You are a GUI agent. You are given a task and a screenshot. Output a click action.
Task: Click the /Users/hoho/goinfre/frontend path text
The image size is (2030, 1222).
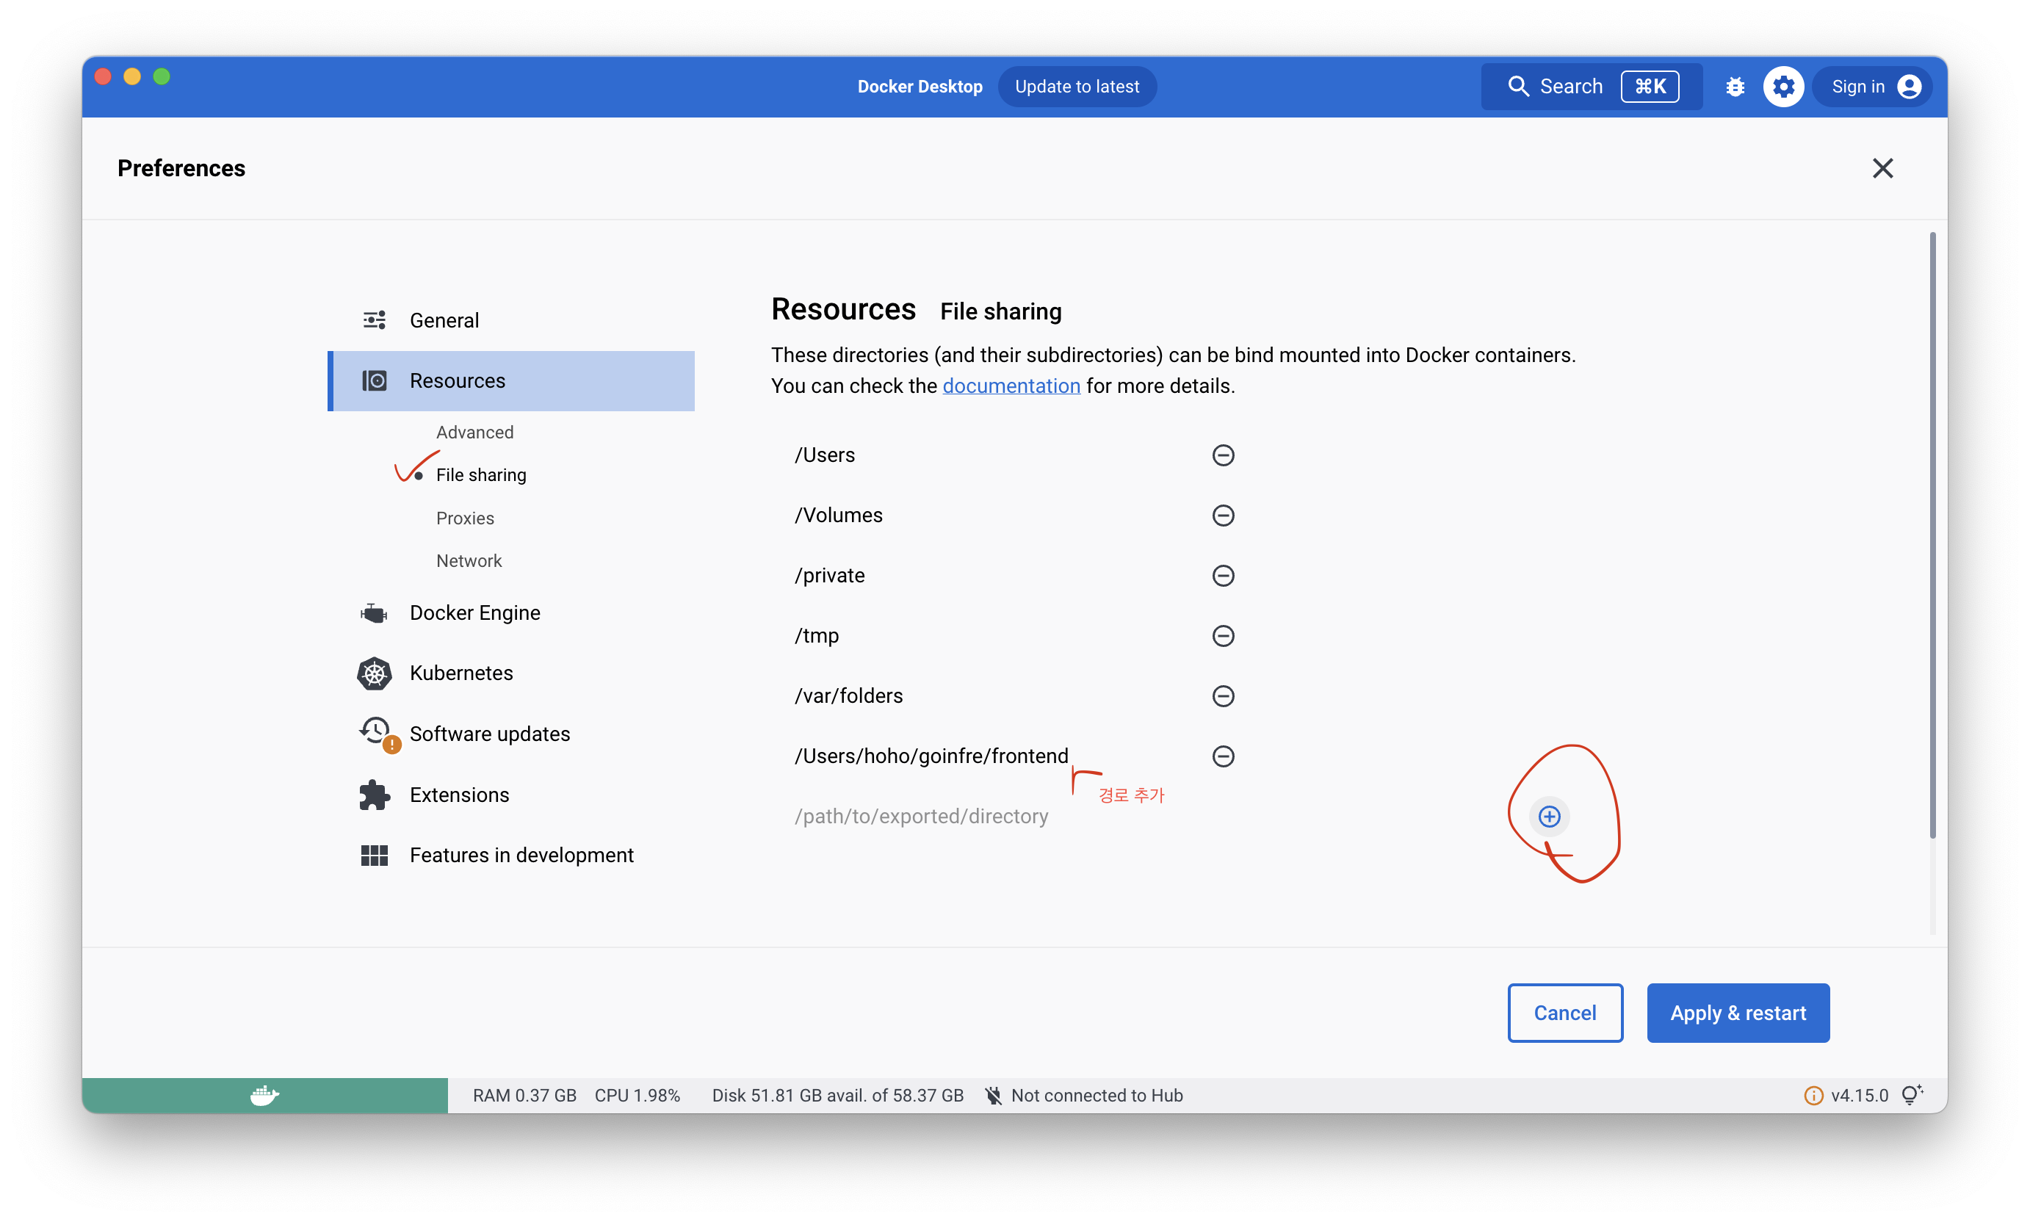click(931, 756)
